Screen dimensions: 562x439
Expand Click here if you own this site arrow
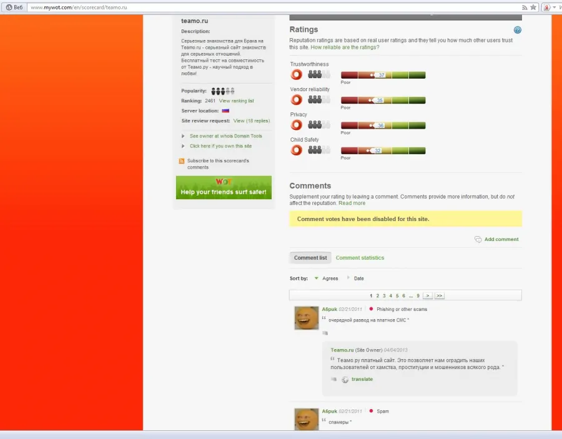(183, 146)
